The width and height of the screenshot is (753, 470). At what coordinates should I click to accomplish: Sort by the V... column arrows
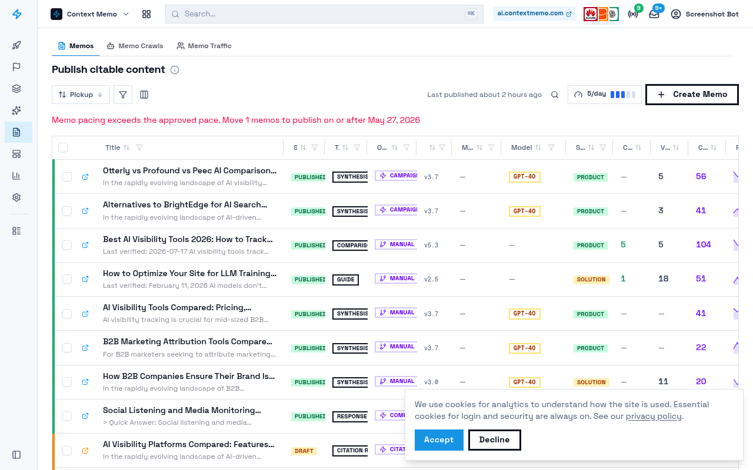pyautogui.click(x=676, y=148)
